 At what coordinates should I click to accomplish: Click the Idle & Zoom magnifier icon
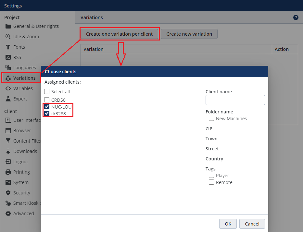(x=7, y=36)
